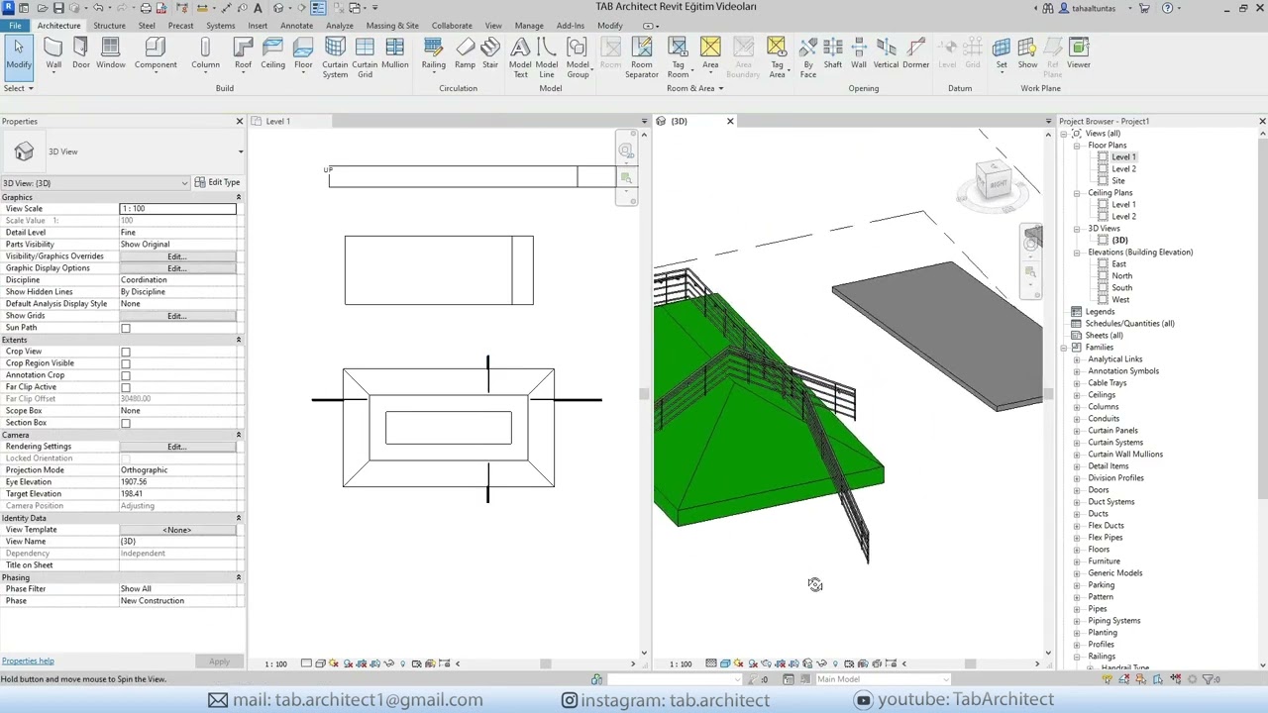Select the Wall tool
This screenshot has width=1268, height=713.
click(x=53, y=53)
